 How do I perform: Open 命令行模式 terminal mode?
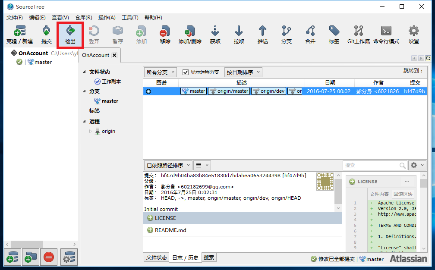click(x=386, y=35)
